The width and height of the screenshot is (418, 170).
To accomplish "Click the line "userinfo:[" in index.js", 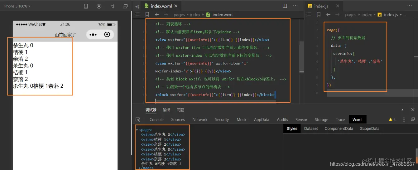I will 344,54.
